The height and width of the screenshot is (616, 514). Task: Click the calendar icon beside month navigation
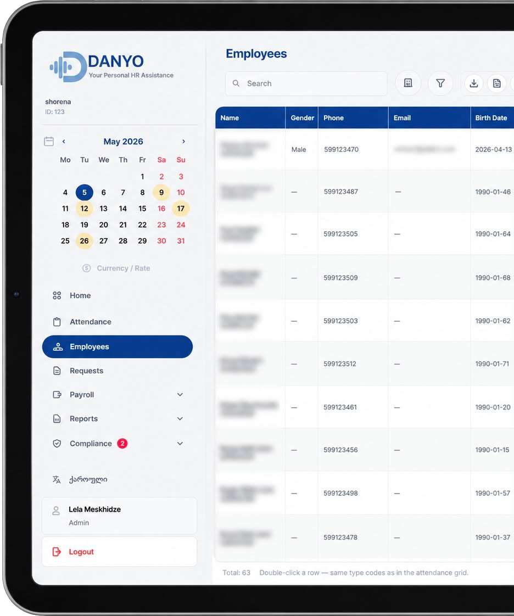click(x=49, y=142)
